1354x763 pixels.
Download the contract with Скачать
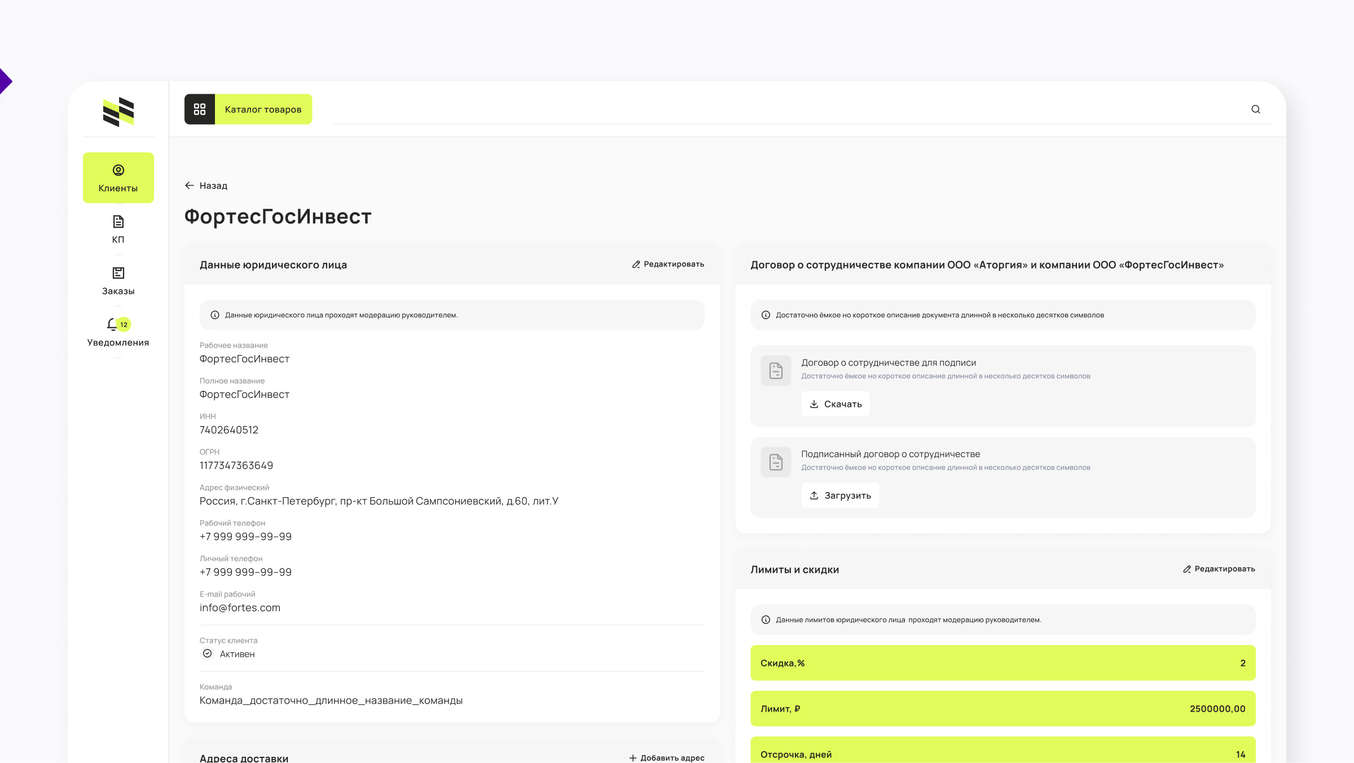coord(836,404)
